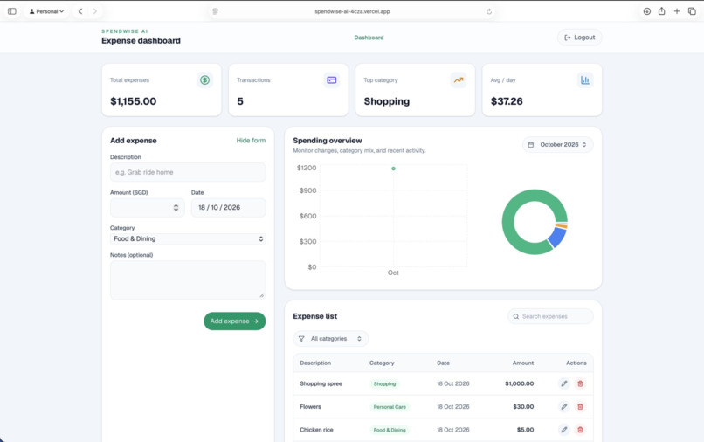Open the Food & Dining category dropdown
This screenshot has height=442, width=704.
(188, 239)
